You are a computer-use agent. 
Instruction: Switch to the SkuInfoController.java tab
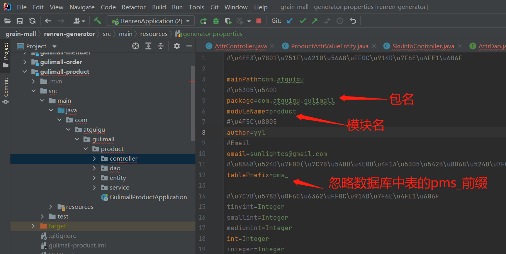[423, 46]
